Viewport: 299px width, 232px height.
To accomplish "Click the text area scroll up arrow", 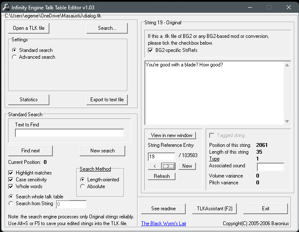I will click(287, 65).
